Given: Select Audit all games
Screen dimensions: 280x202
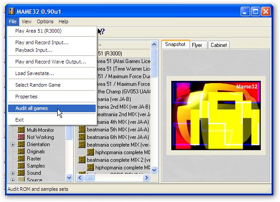Looking at the screenshot, I should (52, 108).
